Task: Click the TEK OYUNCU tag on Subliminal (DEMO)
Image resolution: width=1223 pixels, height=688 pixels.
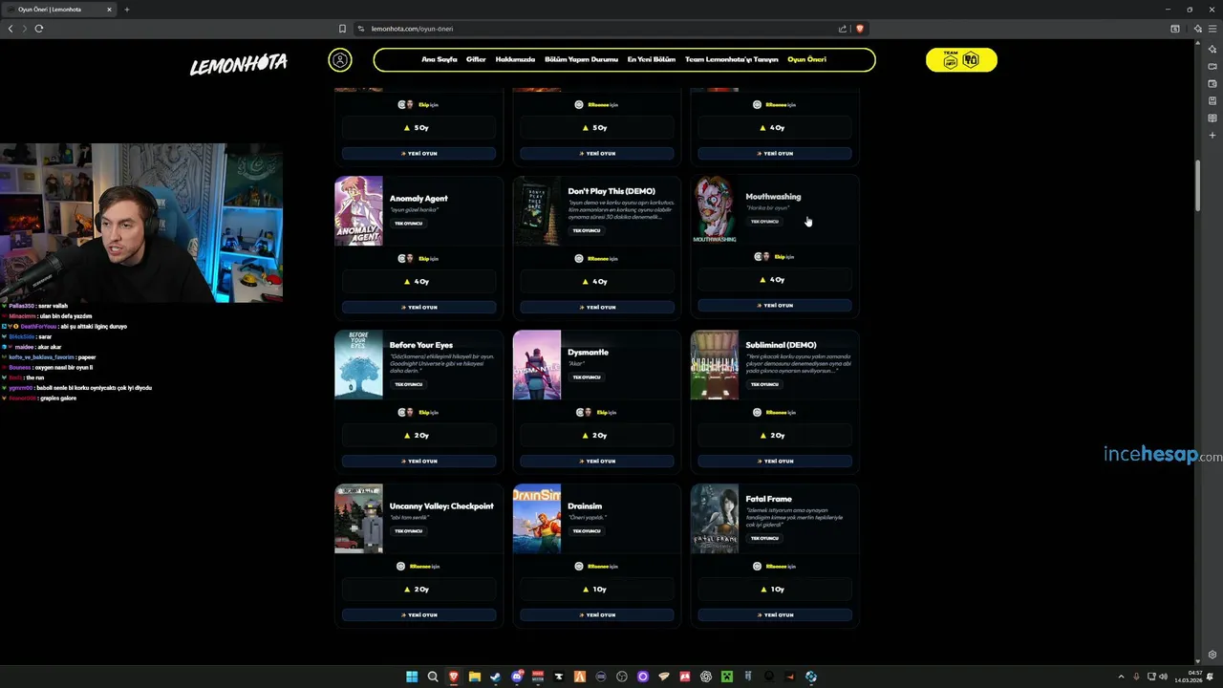Action: click(x=764, y=384)
